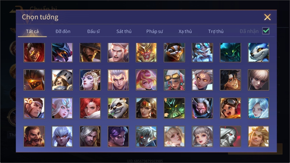Screen dimensions: 290x163
Task: Pick the cowboy hat bearded hero
Action: (90, 53)
